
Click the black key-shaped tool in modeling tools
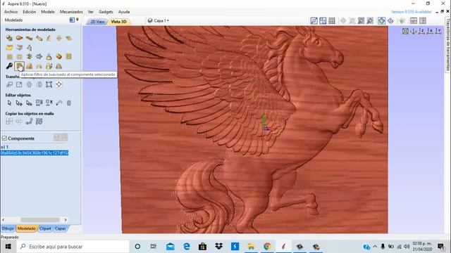[9, 66]
